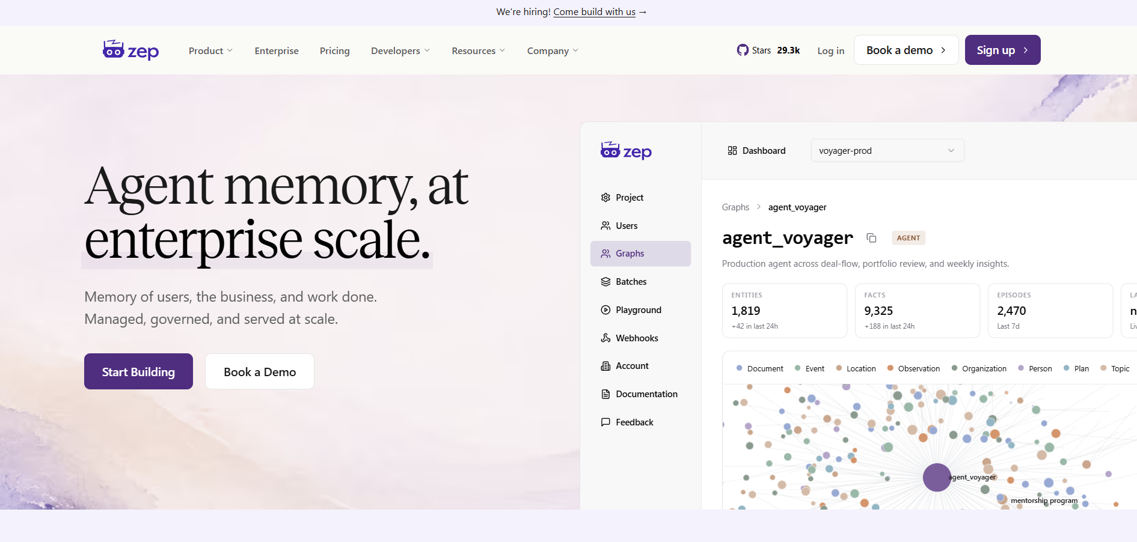
Task: Click the GitHub icon beside Stars
Action: (743, 50)
